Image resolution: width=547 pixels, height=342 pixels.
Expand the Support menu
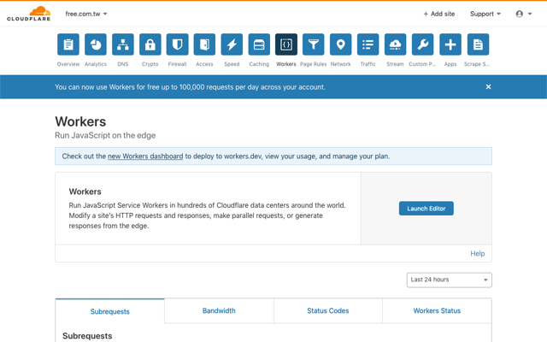tap(485, 14)
